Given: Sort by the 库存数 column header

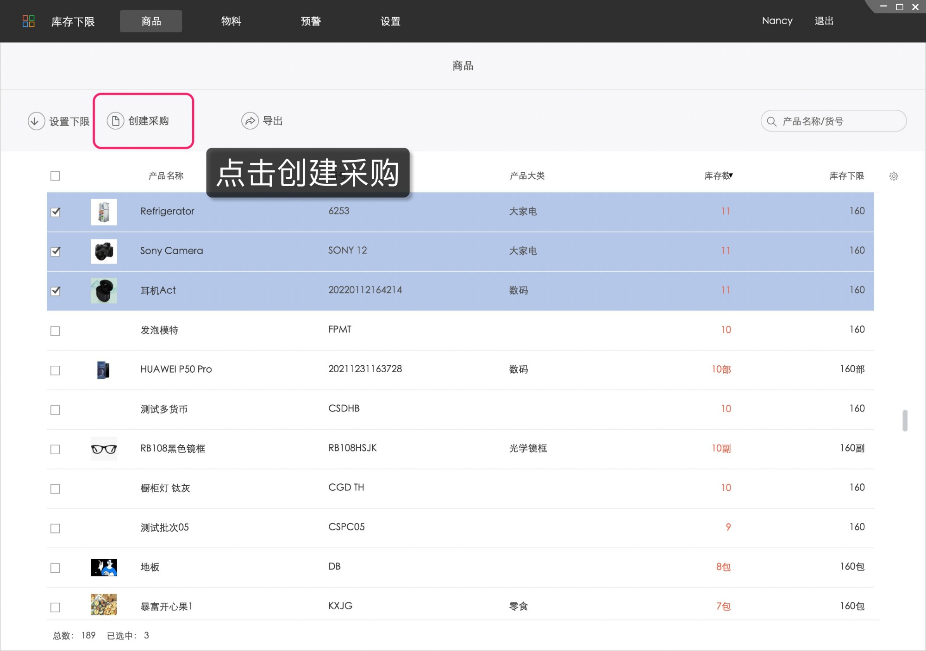Looking at the screenshot, I should 718,176.
